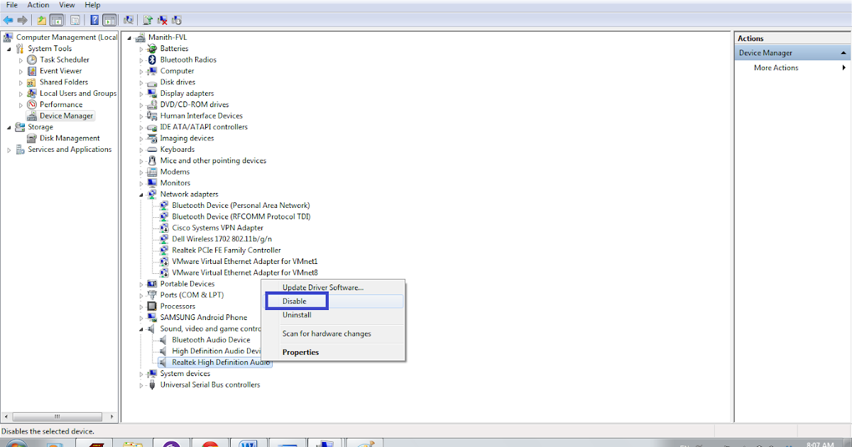Open the Action menu
Viewport: 852px width, 447px height.
click(x=38, y=4)
